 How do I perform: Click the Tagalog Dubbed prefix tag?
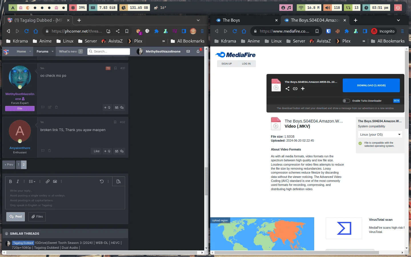(23, 243)
